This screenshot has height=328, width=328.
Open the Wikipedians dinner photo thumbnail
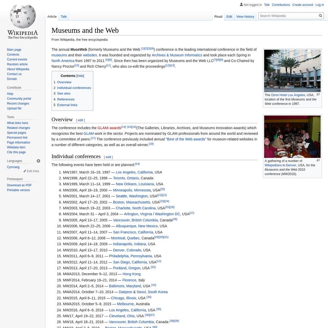pos(292,136)
